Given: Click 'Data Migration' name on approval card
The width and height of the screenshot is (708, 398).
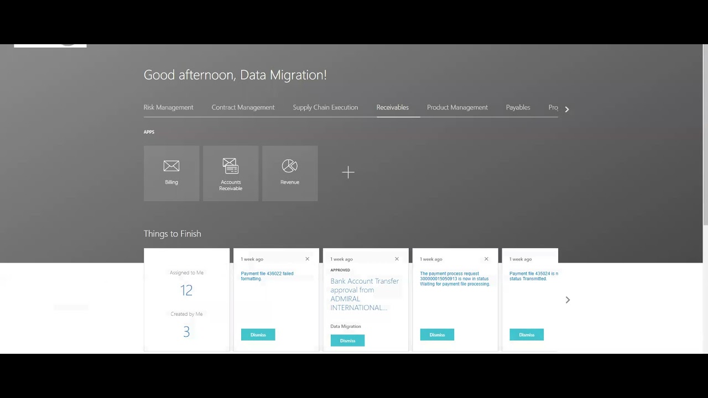Looking at the screenshot, I should pyautogui.click(x=346, y=326).
